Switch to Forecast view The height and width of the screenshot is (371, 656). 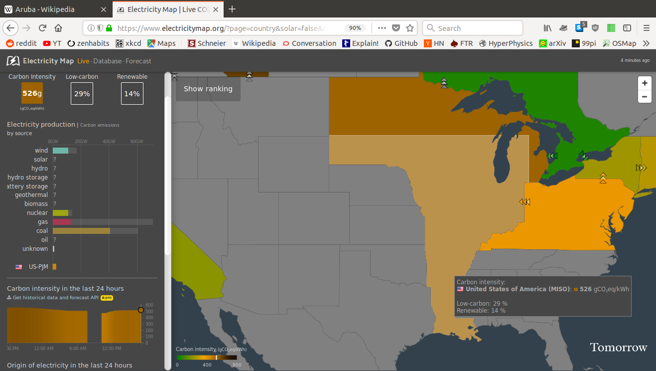point(138,61)
